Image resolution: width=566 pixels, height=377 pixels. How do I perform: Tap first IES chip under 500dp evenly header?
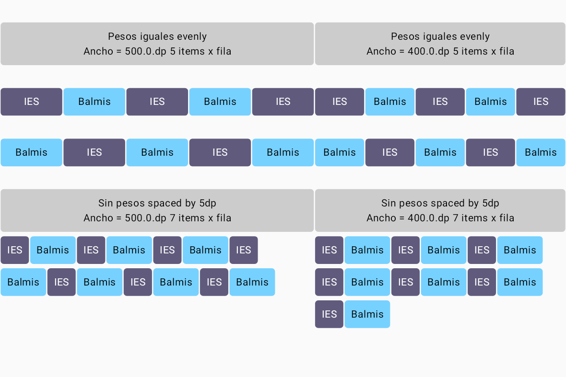point(31,102)
